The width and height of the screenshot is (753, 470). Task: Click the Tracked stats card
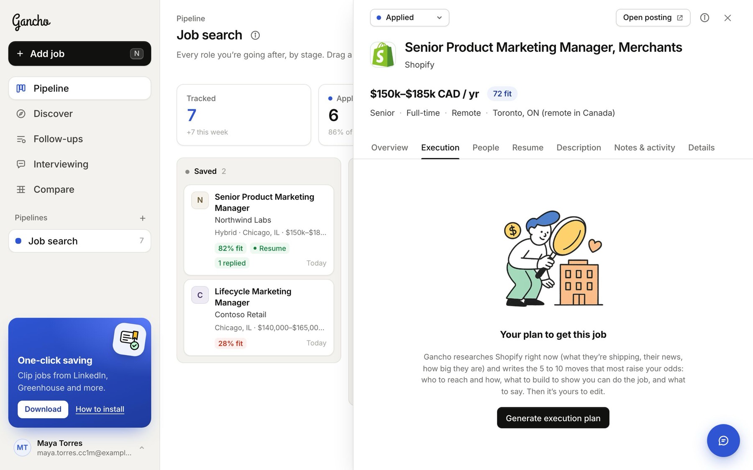tap(243, 115)
